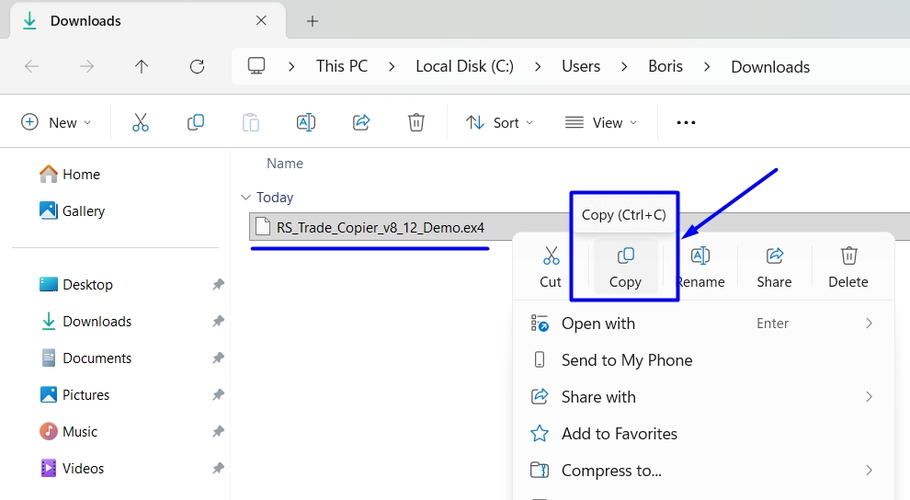The height and width of the screenshot is (500, 910).
Task: Select the RS_Trade_Copier_v8_12_Demo.ex4 file
Action: [381, 227]
